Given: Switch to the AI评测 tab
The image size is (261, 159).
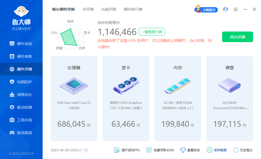Looking at the screenshot, I should click(88, 10).
